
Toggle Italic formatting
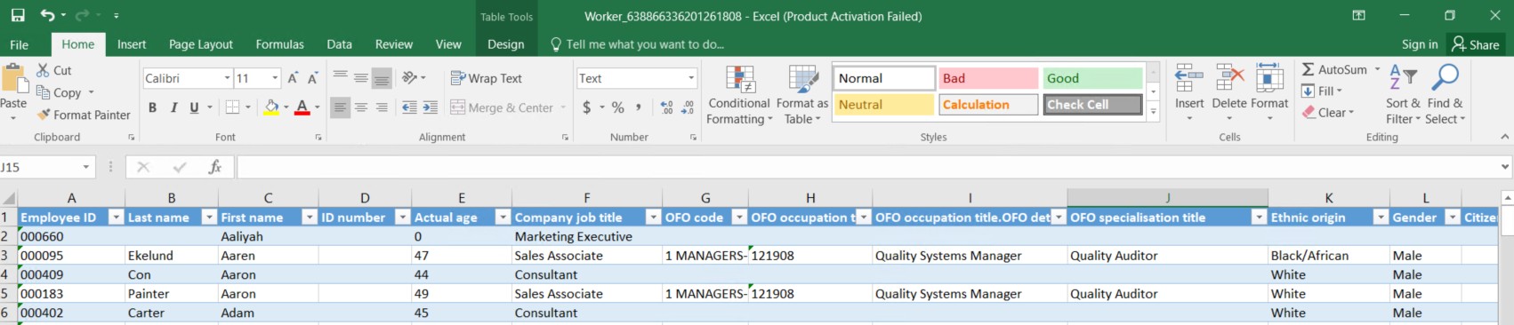point(173,107)
